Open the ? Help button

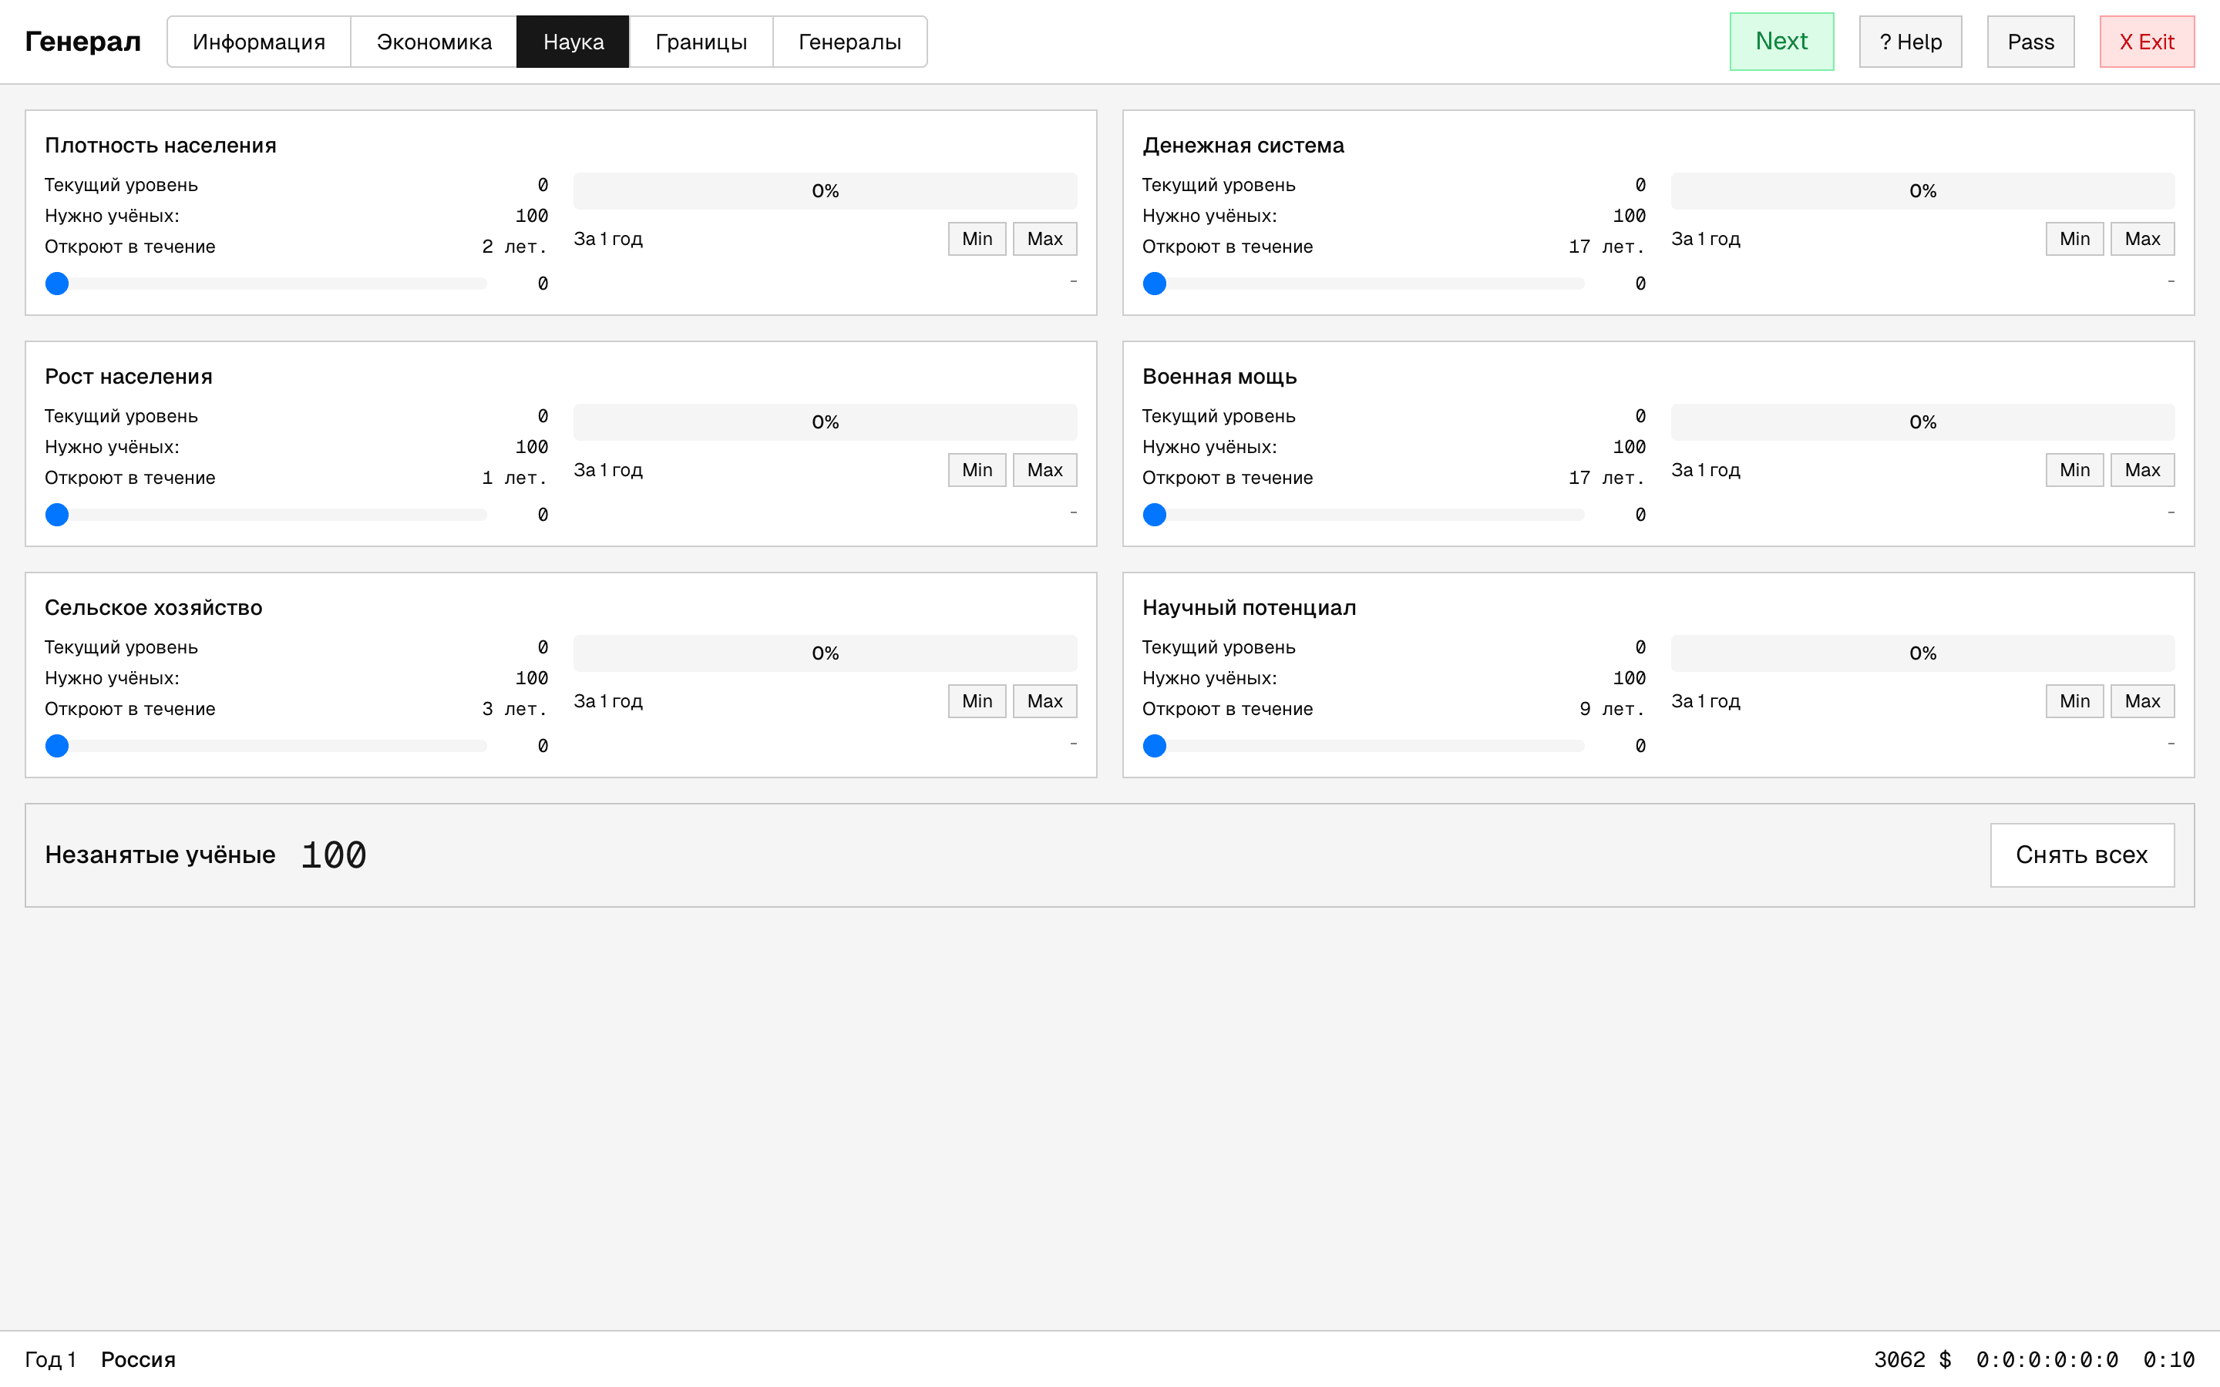point(1910,42)
